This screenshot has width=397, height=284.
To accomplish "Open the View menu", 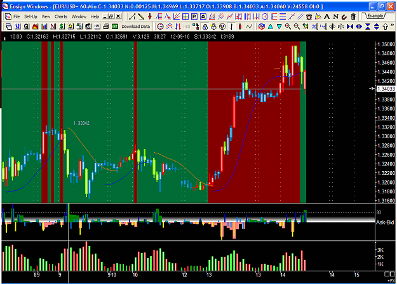I will point(46,16).
